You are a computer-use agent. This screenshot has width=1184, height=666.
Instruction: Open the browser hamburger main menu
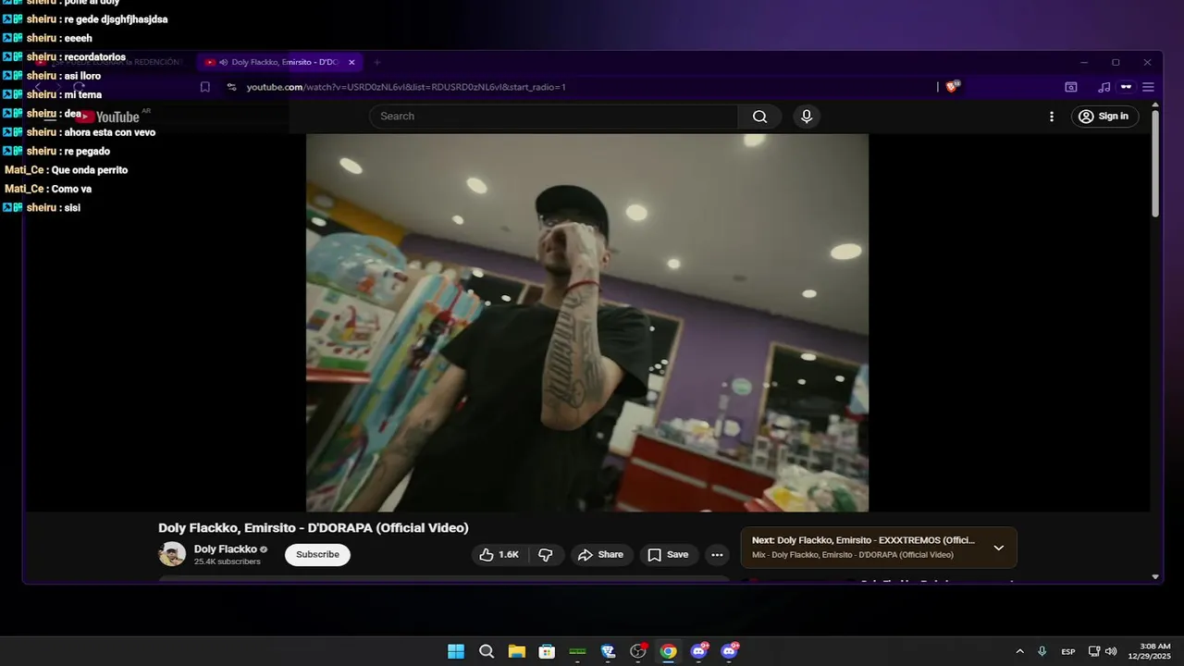point(1148,87)
